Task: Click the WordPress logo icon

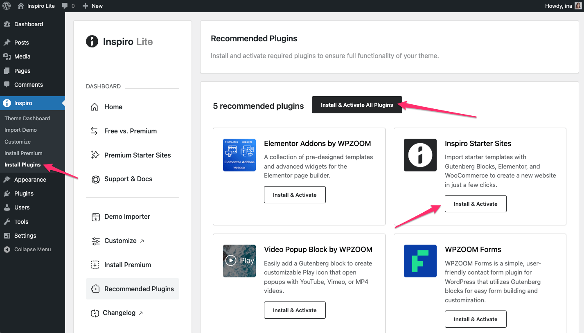Action: (7, 6)
